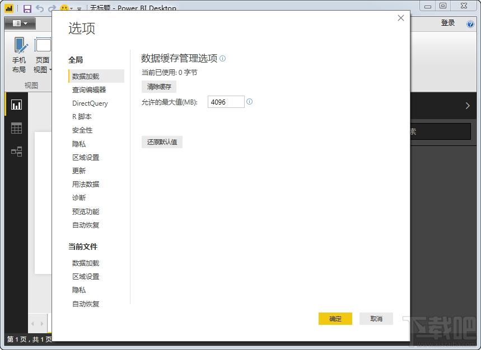Image resolution: width=481 pixels, height=350 pixels.
Task: Open 自动恢复 under 当前文件
Action: [x=86, y=304]
